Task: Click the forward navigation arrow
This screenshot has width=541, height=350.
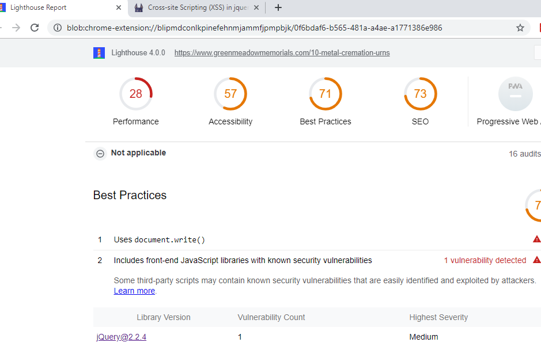Action: click(x=16, y=26)
